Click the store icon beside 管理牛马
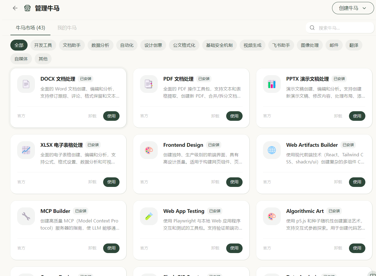The image size is (376, 276). tap(27, 8)
